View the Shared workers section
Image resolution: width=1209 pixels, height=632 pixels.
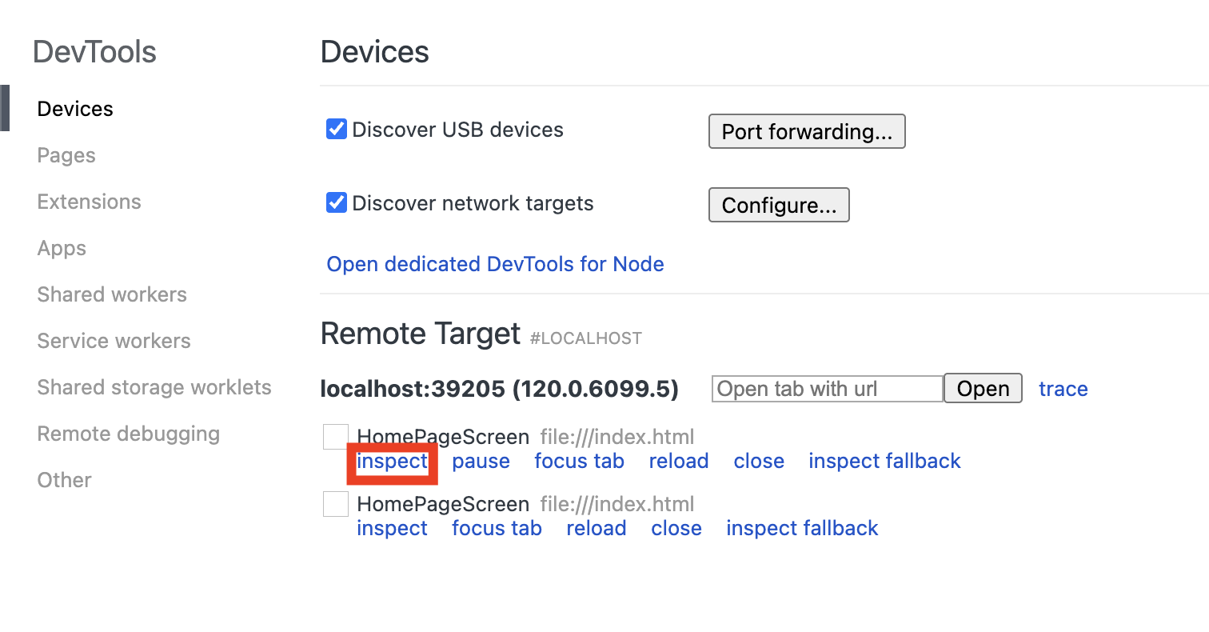tap(111, 294)
